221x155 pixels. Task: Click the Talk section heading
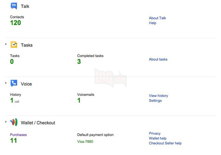click(26, 6)
